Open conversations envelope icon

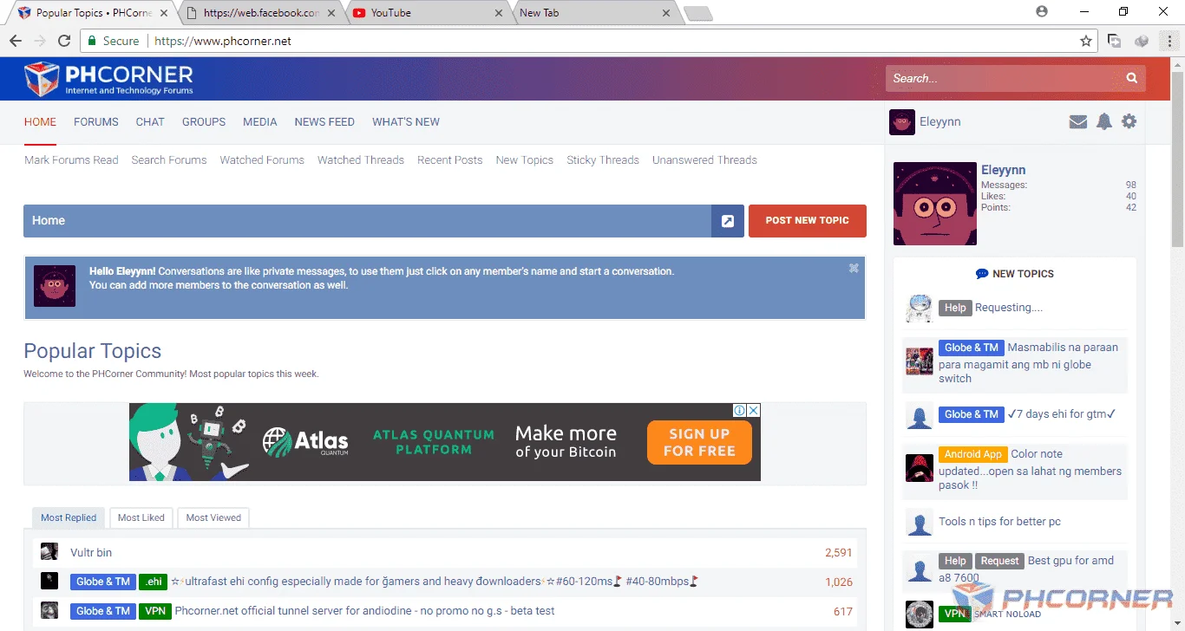coord(1078,122)
